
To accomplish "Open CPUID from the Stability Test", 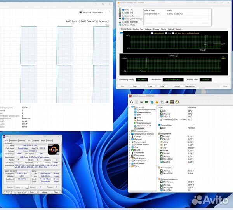I will point(177,86).
